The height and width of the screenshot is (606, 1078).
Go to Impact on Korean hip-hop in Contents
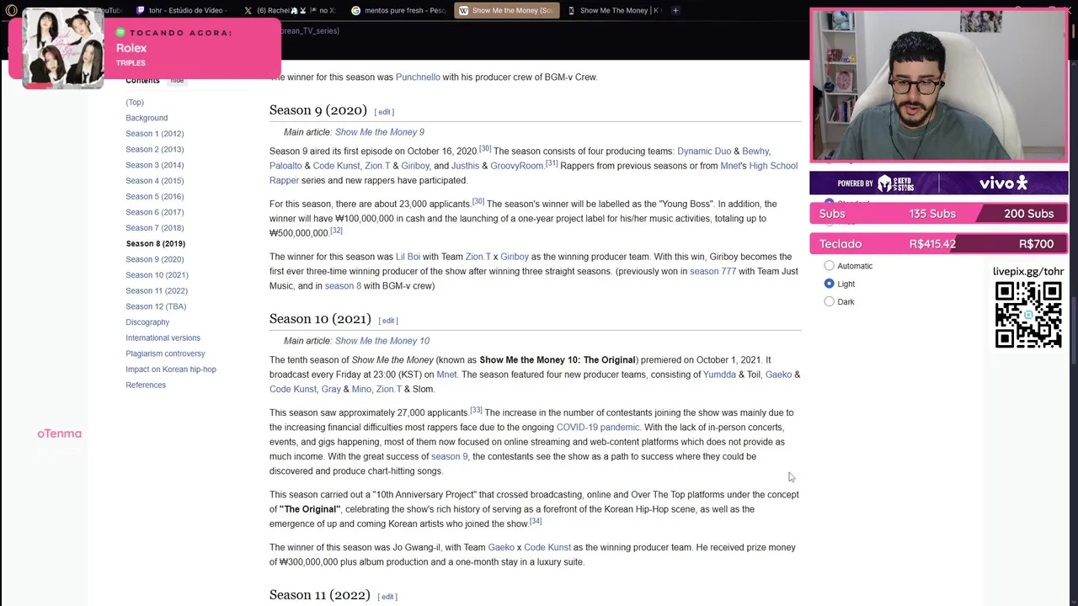[171, 369]
